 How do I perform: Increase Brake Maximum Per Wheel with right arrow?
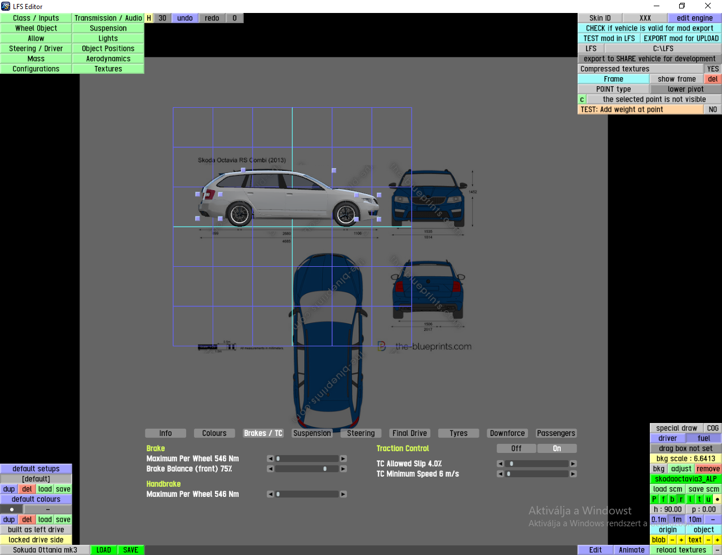point(344,459)
